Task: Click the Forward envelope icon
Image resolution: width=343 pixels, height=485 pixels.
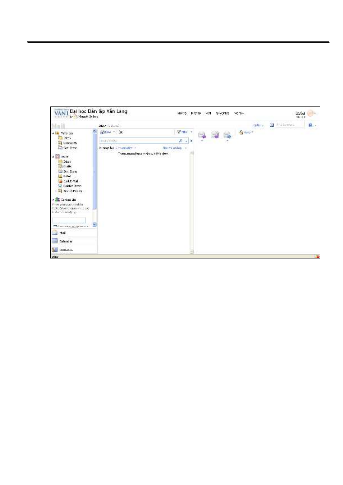Action: coord(227,134)
